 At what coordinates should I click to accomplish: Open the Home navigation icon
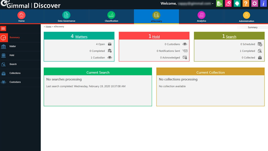(21, 15)
